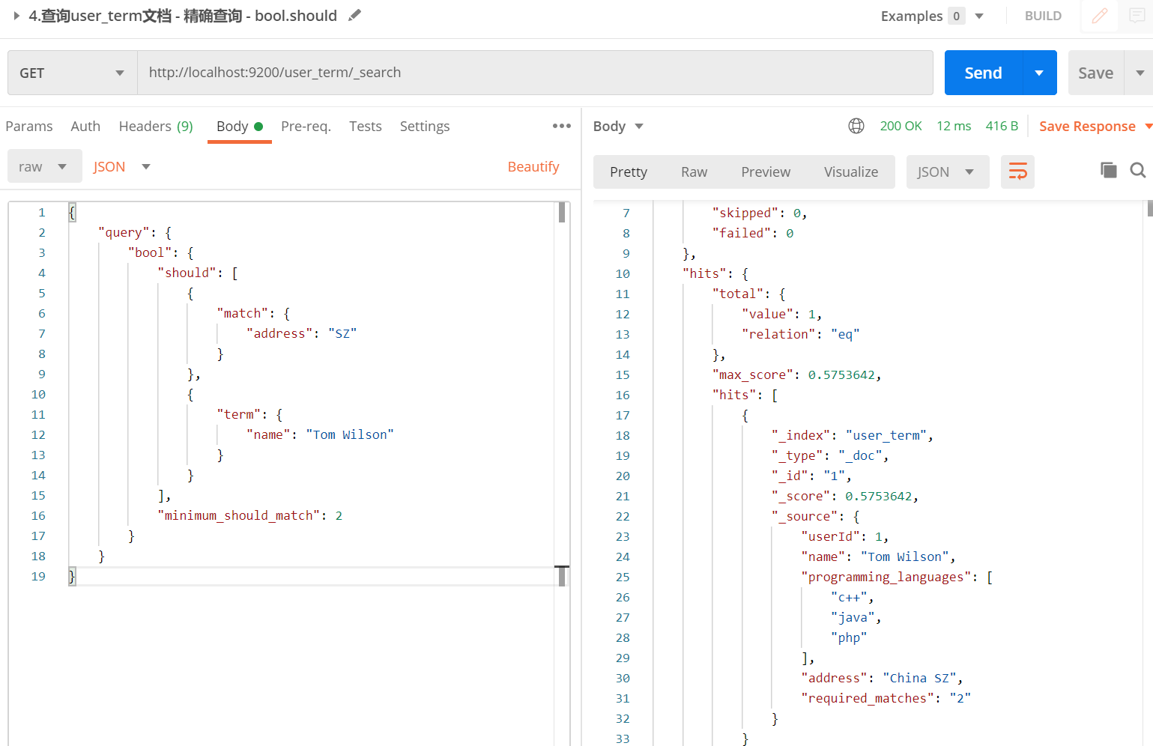The width and height of the screenshot is (1153, 746).
Task: Click Save Response
Action: tap(1087, 127)
